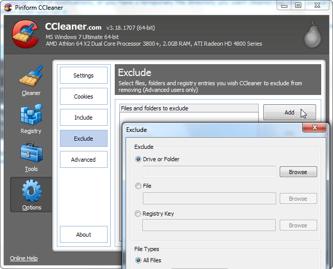The height and width of the screenshot is (269, 333).
Task: Open the Include tab
Action: (84, 118)
